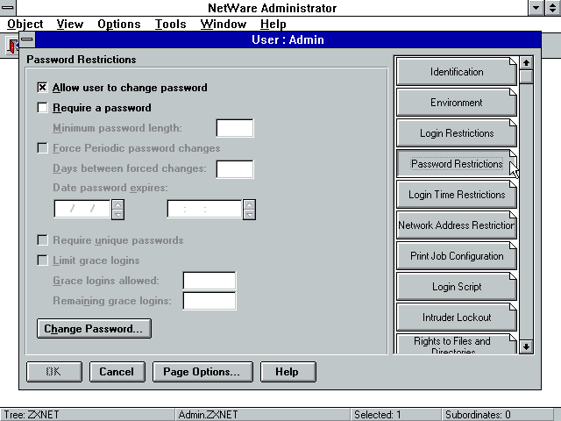Click the User : Admin title bar

288,39
